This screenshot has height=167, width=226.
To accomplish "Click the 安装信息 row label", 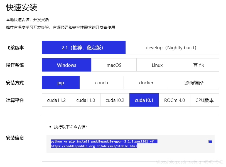I will (15, 138).
